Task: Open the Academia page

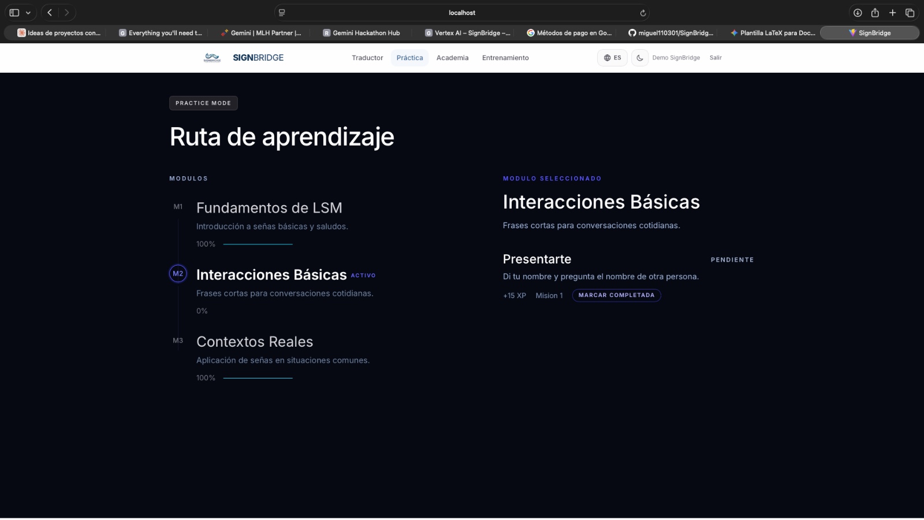Action: pos(452,58)
